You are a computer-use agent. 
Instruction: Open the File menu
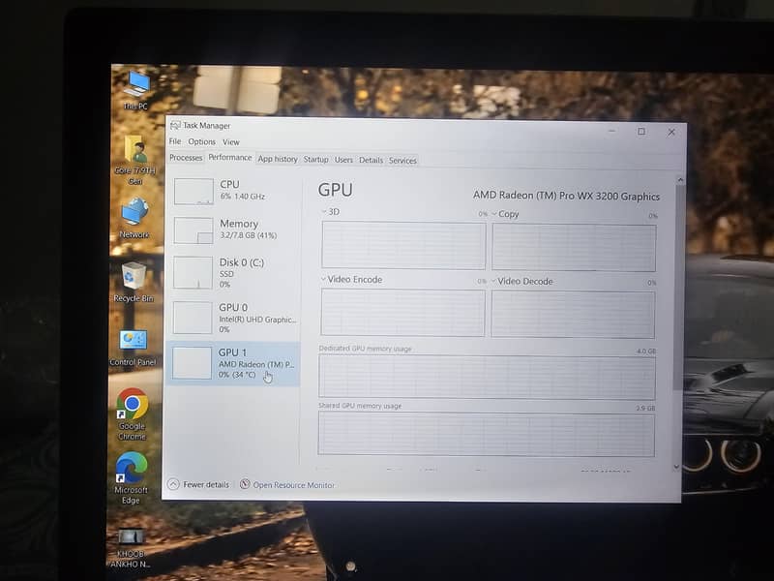click(175, 141)
